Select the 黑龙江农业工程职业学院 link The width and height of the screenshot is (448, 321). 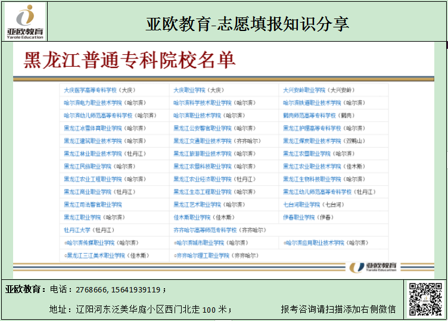click(x=92, y=179)
